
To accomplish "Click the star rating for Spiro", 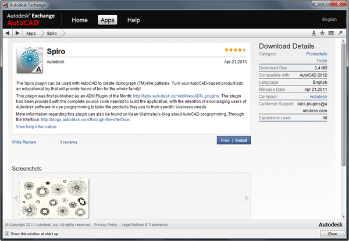I will tap(234, 50).
